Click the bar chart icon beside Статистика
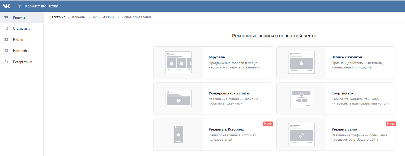405x156 pixels. click(x=7, y=29)
